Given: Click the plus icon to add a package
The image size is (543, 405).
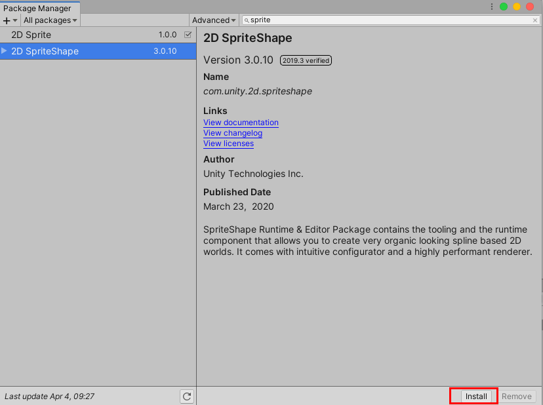Looking at the screenshot, I should (x=6, y=20).
